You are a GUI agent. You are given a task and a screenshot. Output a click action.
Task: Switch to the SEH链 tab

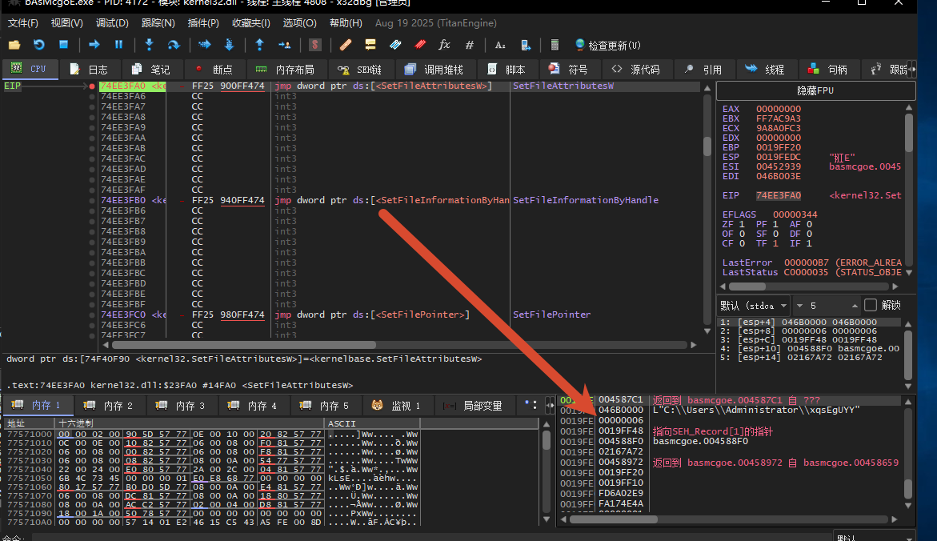(359, 70)
